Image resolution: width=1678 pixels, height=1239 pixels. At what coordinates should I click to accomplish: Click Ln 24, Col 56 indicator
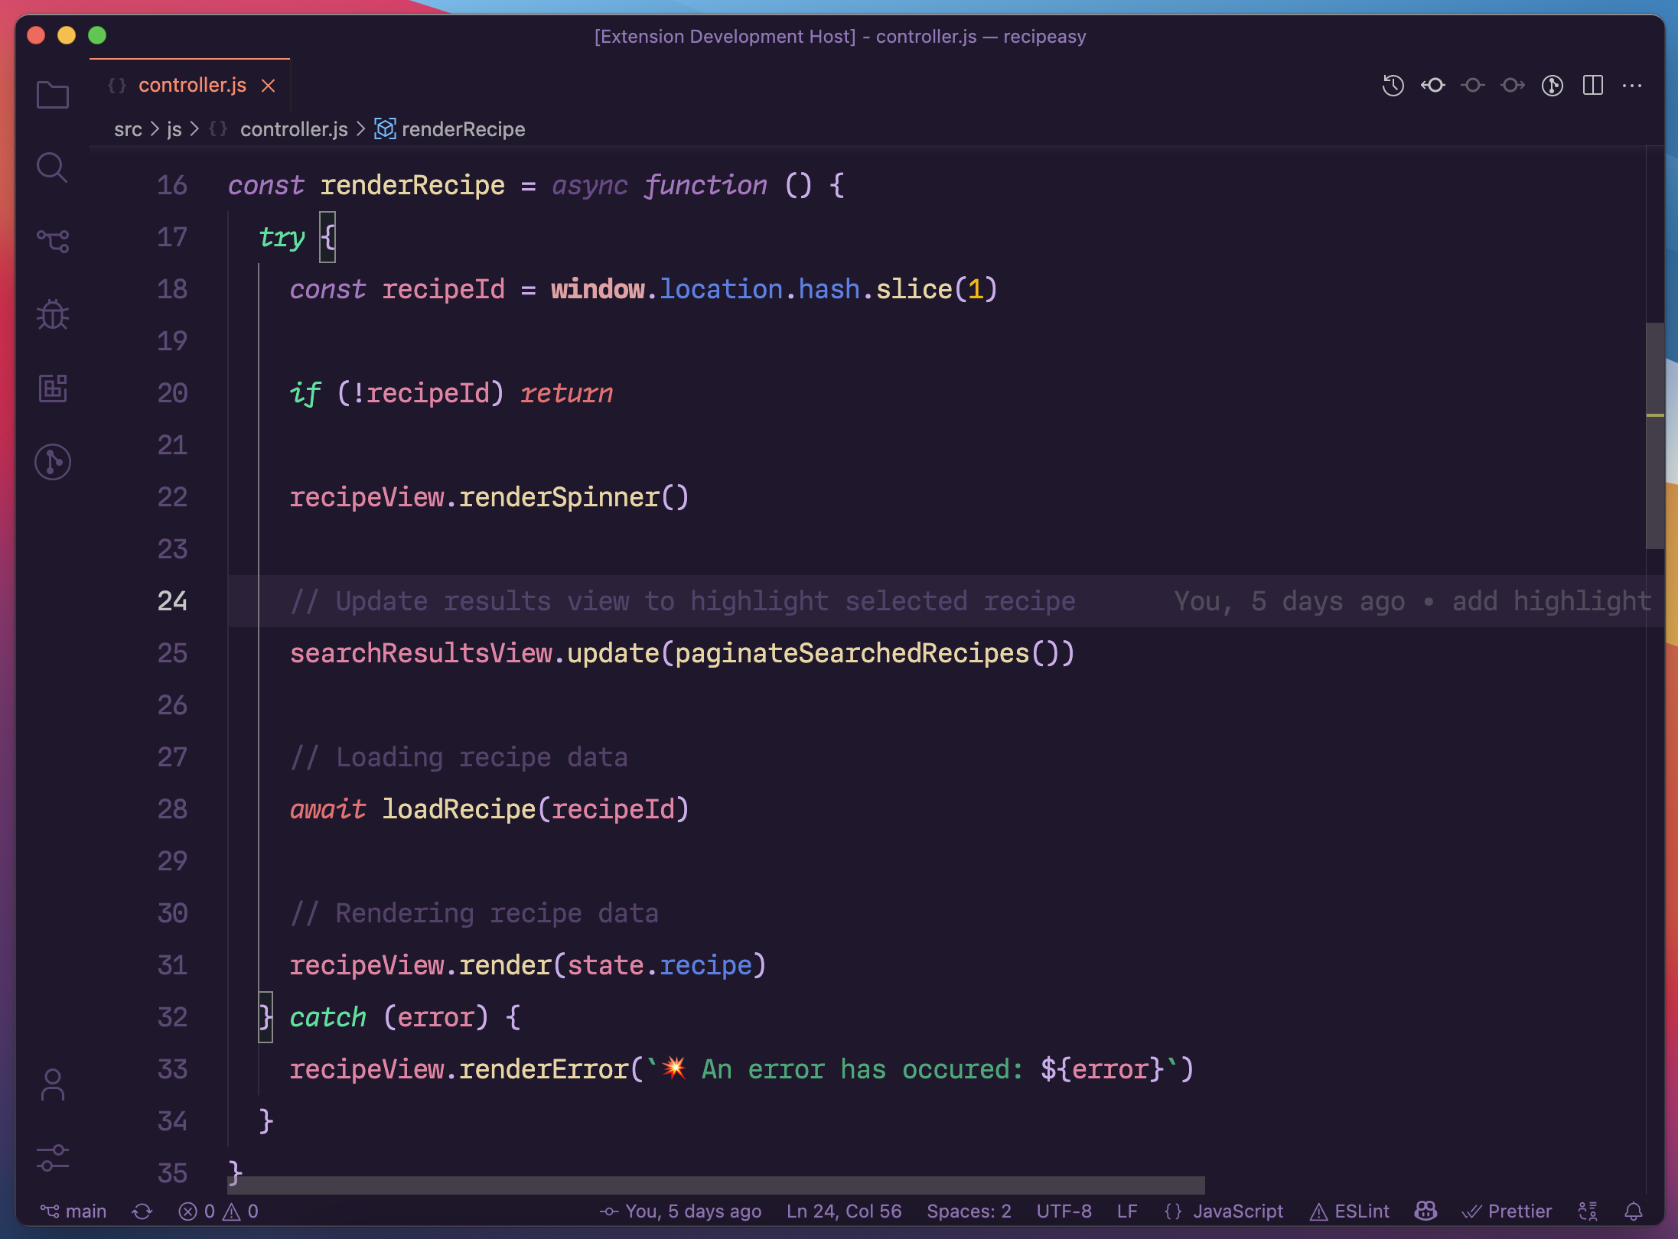click(x=843, y=1211)
